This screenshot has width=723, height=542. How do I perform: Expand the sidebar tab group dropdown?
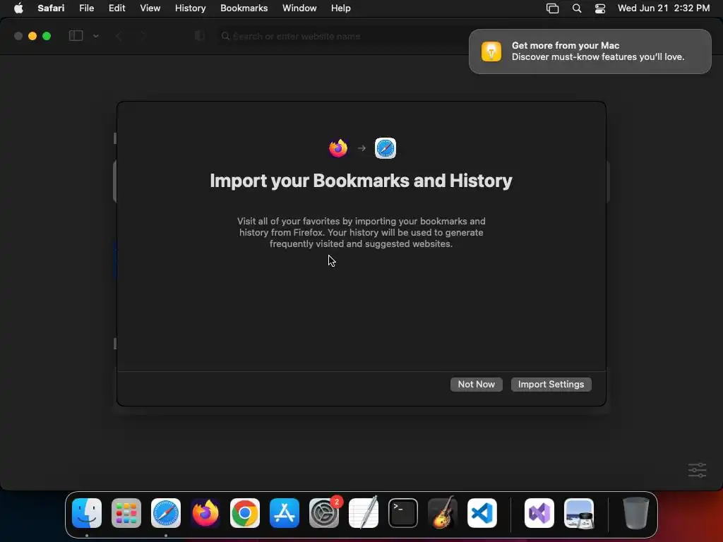[96, 36]
